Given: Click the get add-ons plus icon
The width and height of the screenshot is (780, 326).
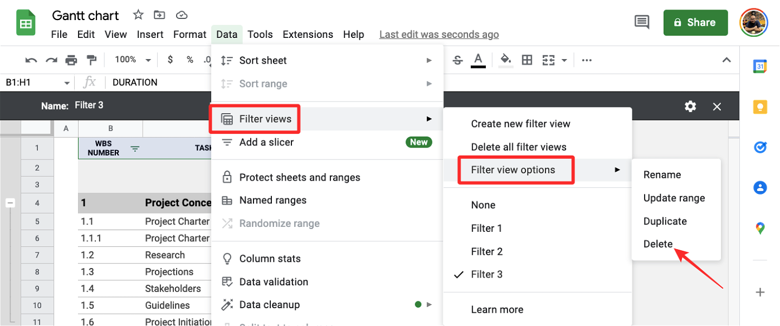Looking at the screenshot, I should [x=760, y=292].
